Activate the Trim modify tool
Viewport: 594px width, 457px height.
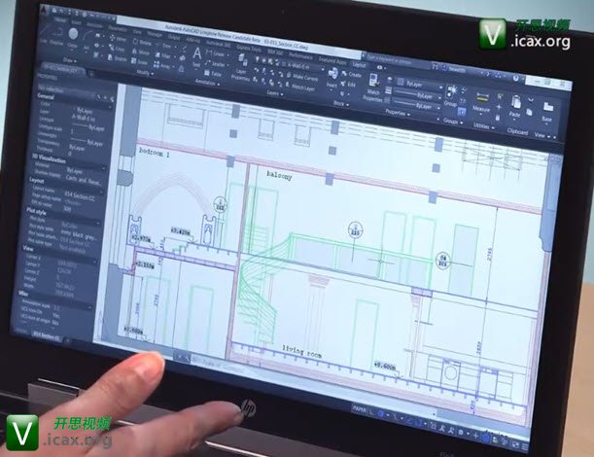pyautogui.click(x=163, y=46)
